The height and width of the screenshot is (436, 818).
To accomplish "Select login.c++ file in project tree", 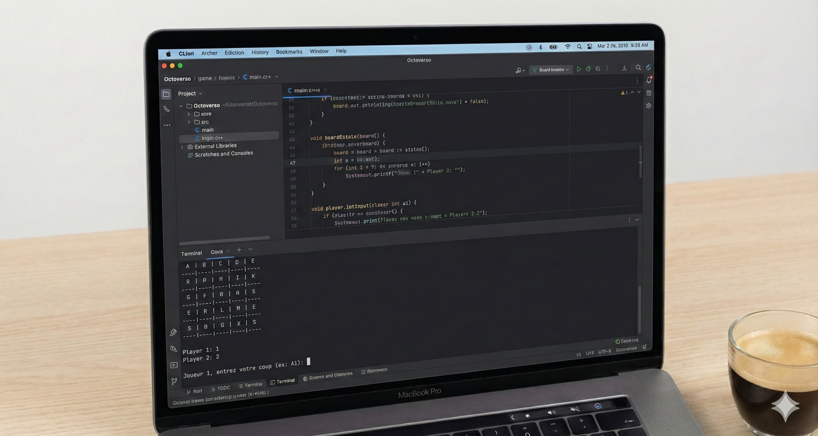I will [212, 138].
